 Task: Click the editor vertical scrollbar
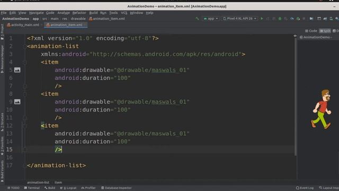pos(296,97)
